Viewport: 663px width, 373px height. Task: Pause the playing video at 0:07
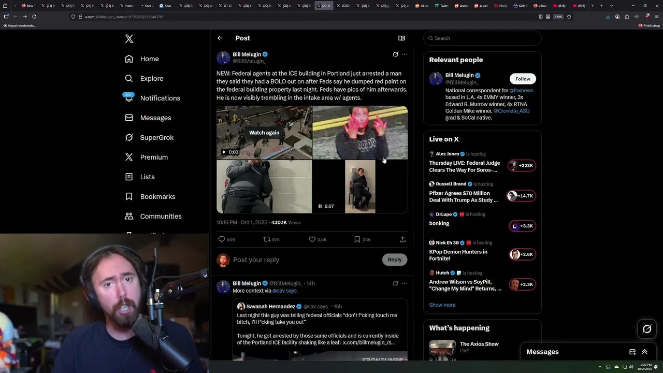320,206
